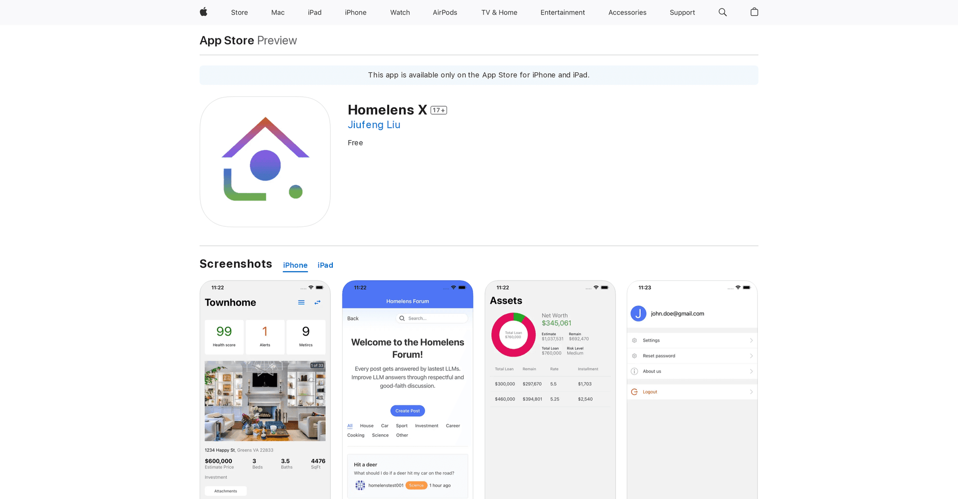The height and width of the screenshot is (499, 958).
Task: Click the Metrics 9 card
Action: click(x=306, y=336)
